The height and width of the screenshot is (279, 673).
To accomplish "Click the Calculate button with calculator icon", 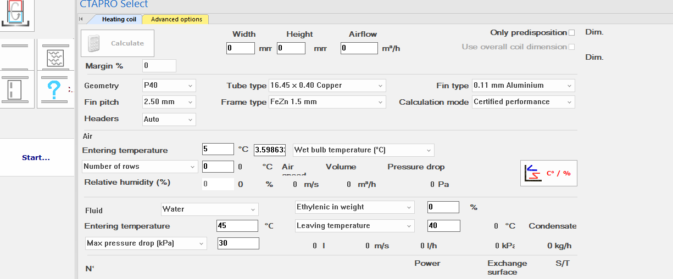I will (x=118, y=43).
